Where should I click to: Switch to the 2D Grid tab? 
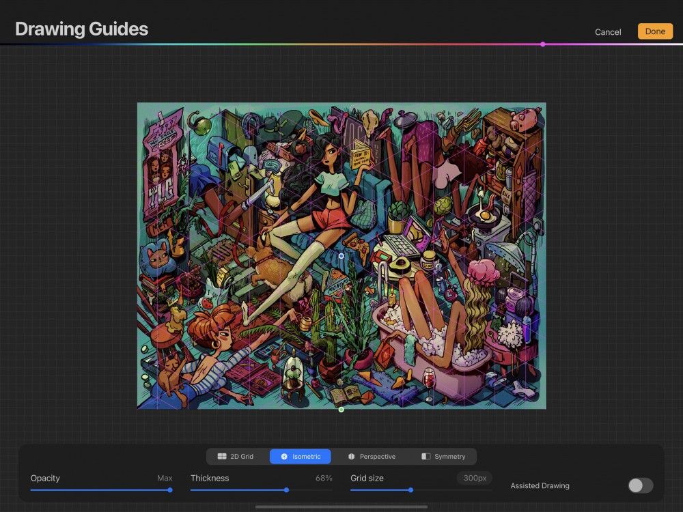pos(235,457)
